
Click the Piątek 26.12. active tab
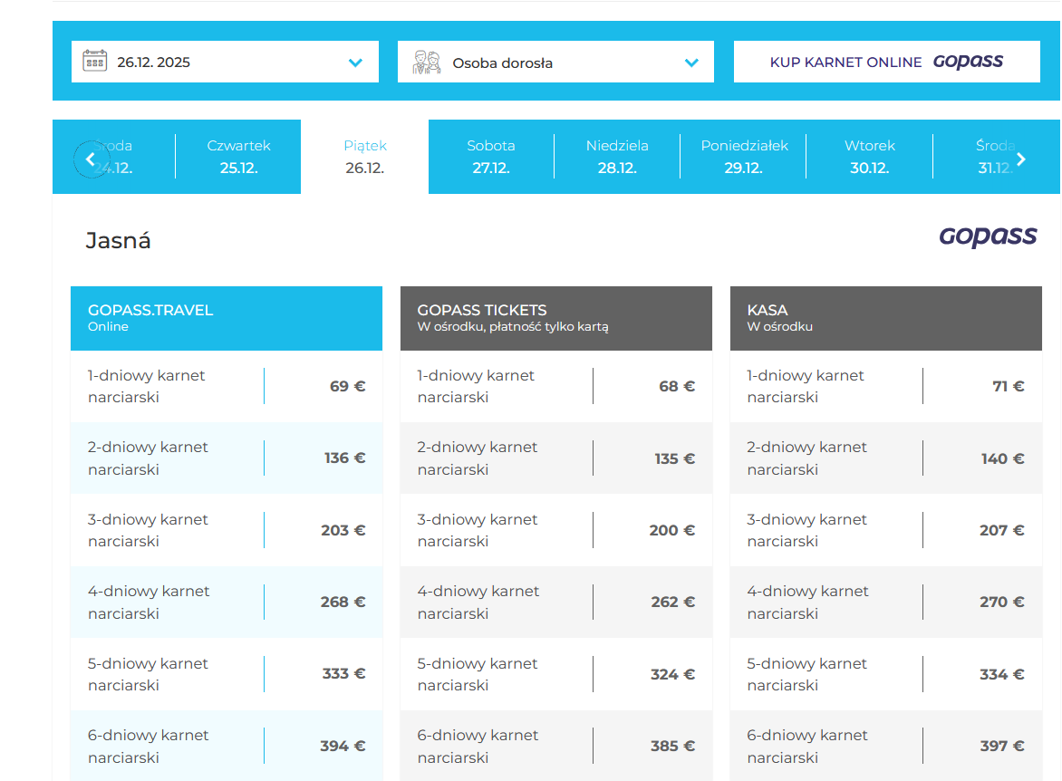click(364, 157)
